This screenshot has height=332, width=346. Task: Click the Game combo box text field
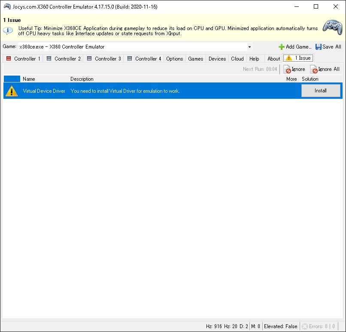(x=132, y=47)
